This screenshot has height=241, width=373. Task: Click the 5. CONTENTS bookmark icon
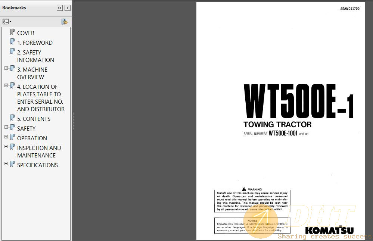(x=12, y=118)
